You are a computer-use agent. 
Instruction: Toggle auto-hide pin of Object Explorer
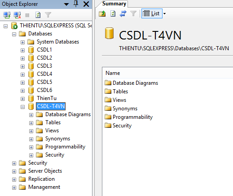click(x=76, y=4)
